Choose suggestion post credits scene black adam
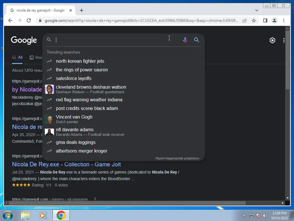The height and width of the screenshot is (221, 294). [x=124, y=108]
